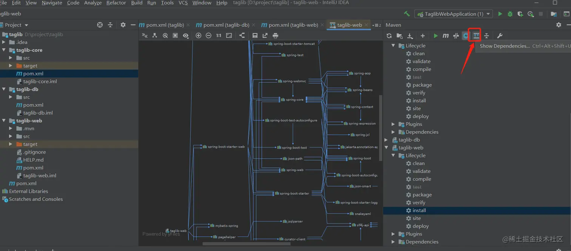Screen dimensions: 571x251
Task: Click the Execute Maven Goal 'm' icon
Action: point(446,35)
